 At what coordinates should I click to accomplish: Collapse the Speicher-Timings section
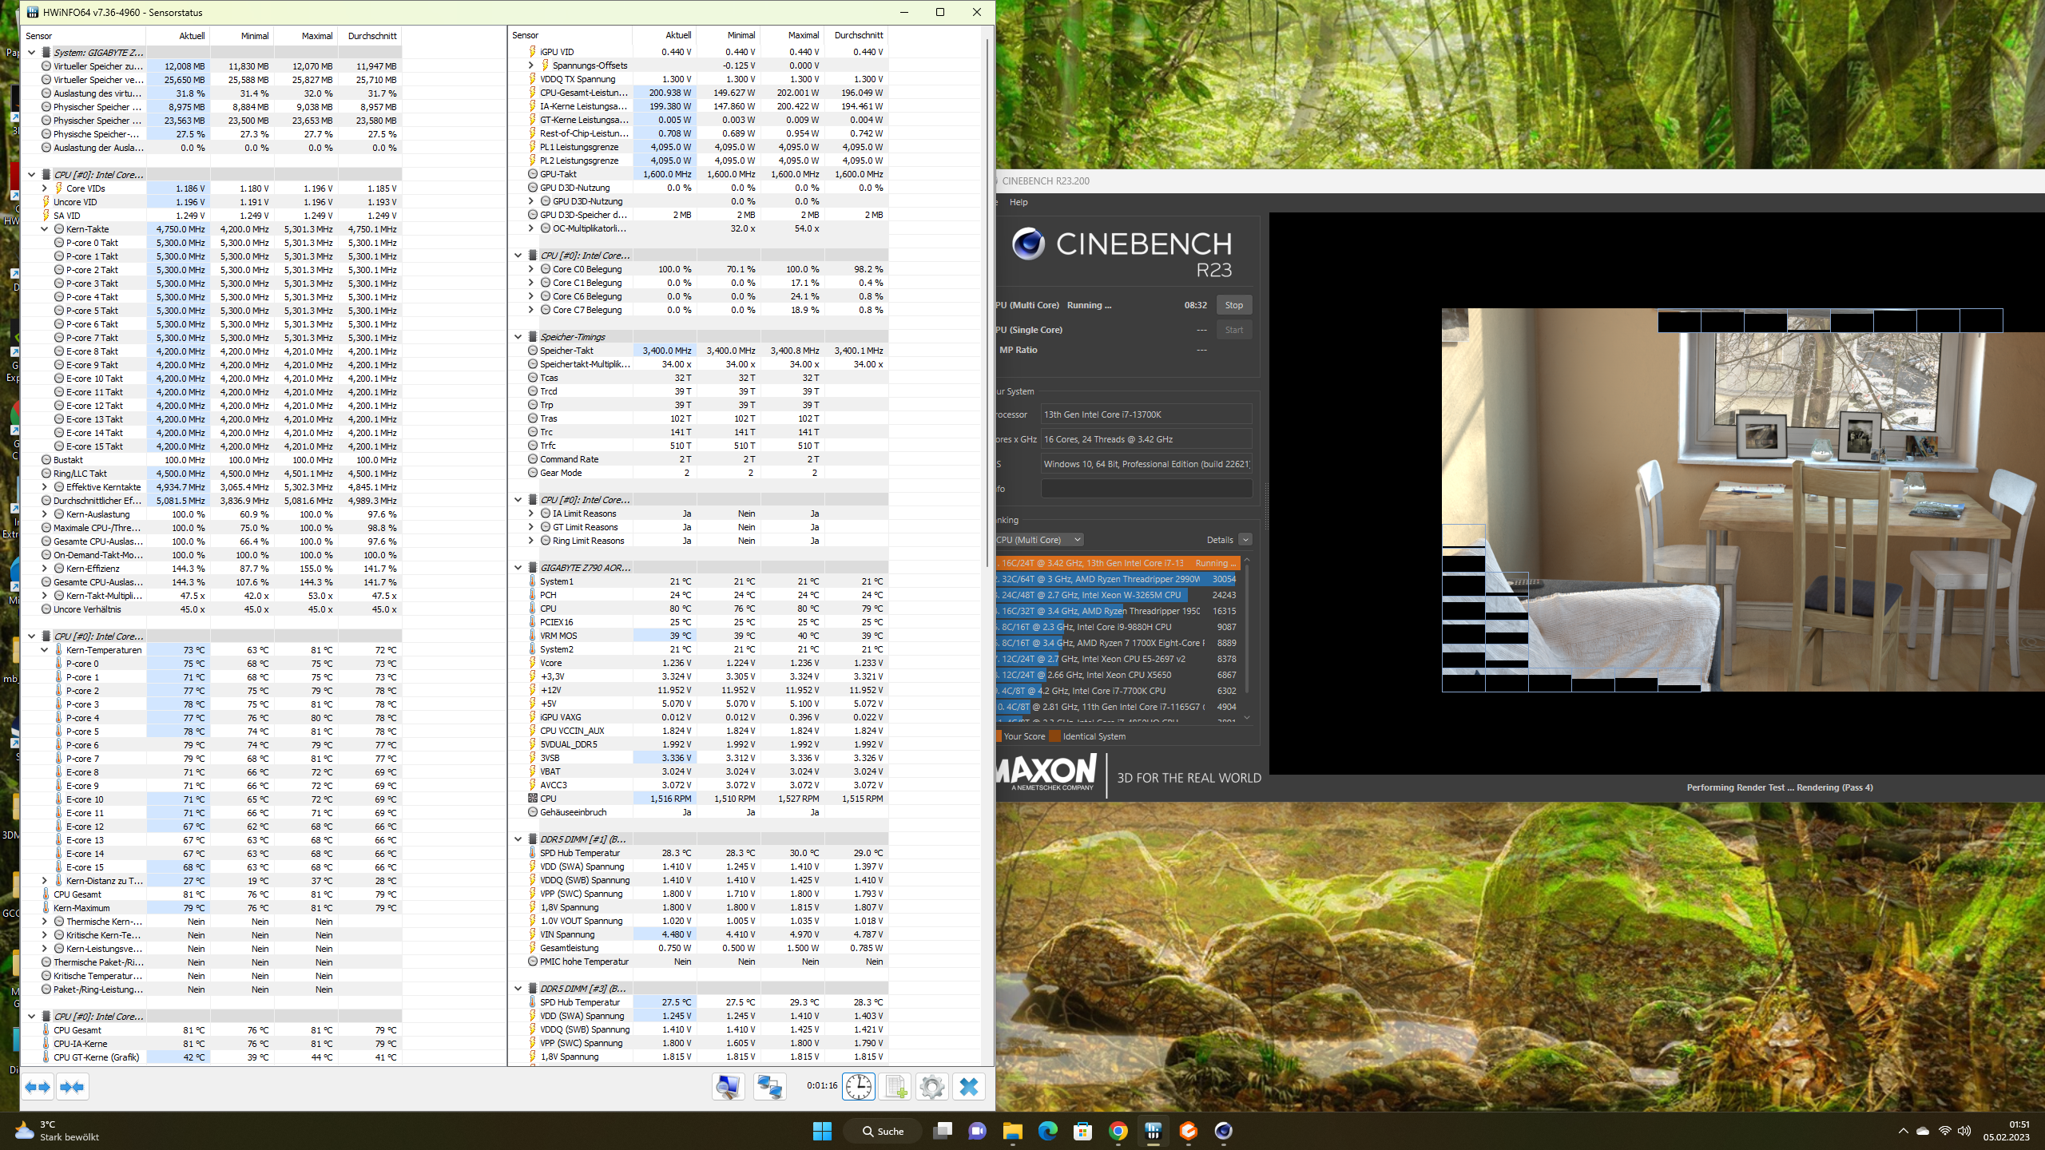click(518, 336)
